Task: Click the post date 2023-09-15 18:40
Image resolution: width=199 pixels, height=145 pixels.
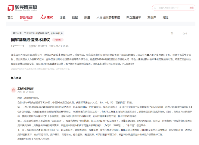Action: tap(59, 46)
